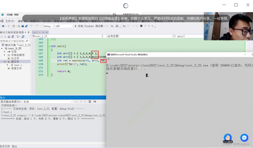The height and width of the screenshot is (148, 253).
Task: Click line number 169 in the editor
Action: point(41,61)
